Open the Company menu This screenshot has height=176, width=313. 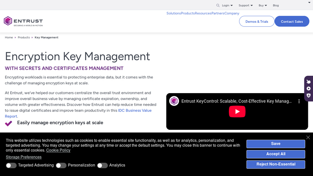click(232, 13)
